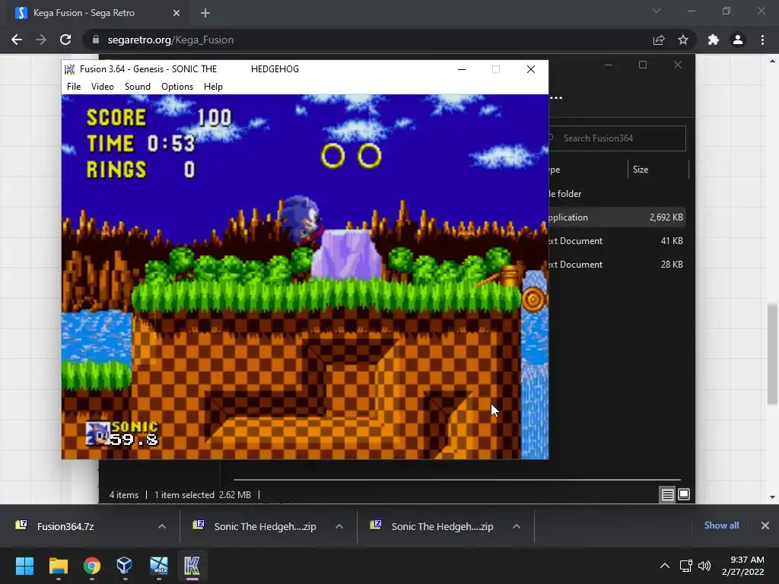Open Chrome extensions puzzle icon
This screenshot has height=584, width=779.
(714, 40)
